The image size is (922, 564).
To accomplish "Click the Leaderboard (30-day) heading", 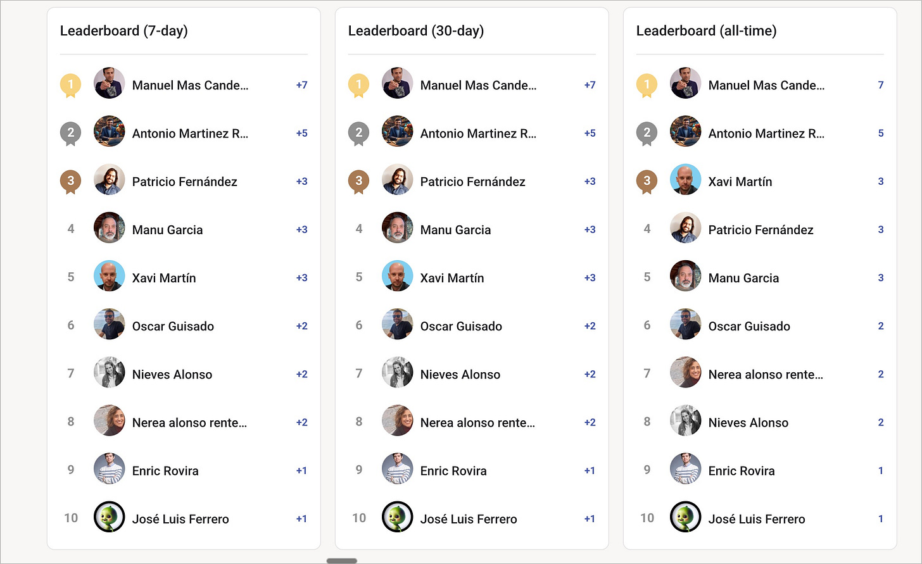I will pyautogui.click(x=415, y=30).
